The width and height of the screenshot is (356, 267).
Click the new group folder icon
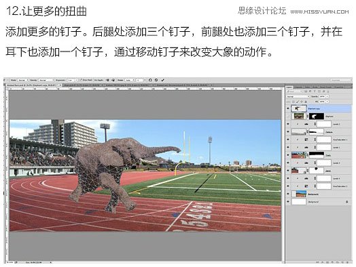point(338,262)
